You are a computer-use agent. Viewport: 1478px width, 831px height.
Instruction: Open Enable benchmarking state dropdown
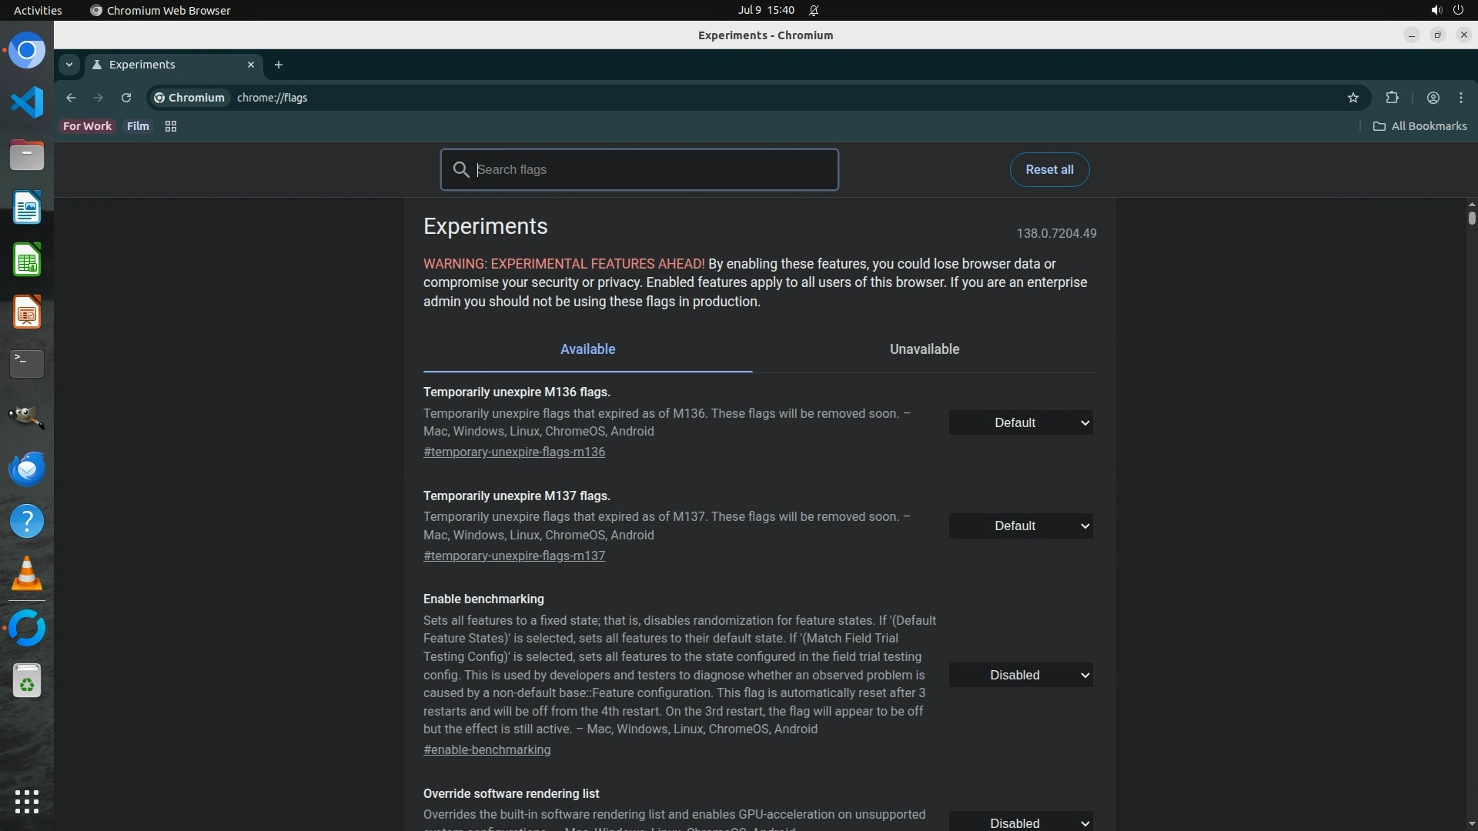pos(1021,676)
